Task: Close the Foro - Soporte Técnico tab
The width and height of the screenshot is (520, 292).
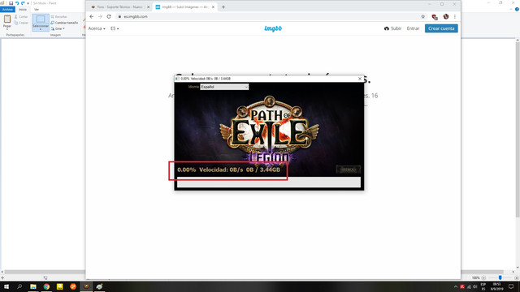Action: coord(148,7)
